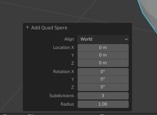
Task: Click the Location X field
Action: [103, 47]
